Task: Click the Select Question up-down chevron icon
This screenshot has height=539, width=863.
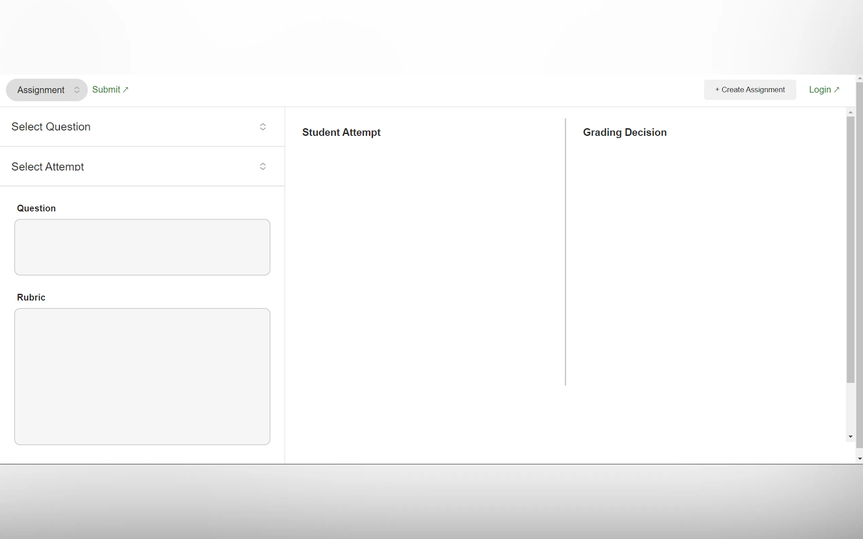Action: pos(263,127)
